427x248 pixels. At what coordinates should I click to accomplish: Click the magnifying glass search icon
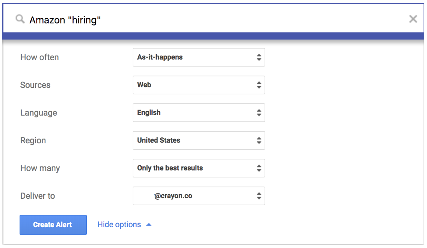click(20, 19)
